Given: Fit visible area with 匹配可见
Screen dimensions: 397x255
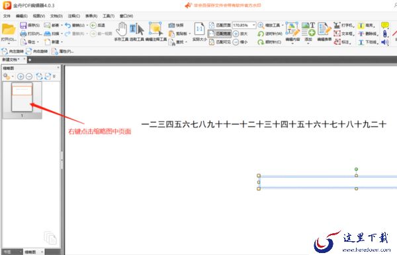Looking at the screenshot, I should coord(220,42).
